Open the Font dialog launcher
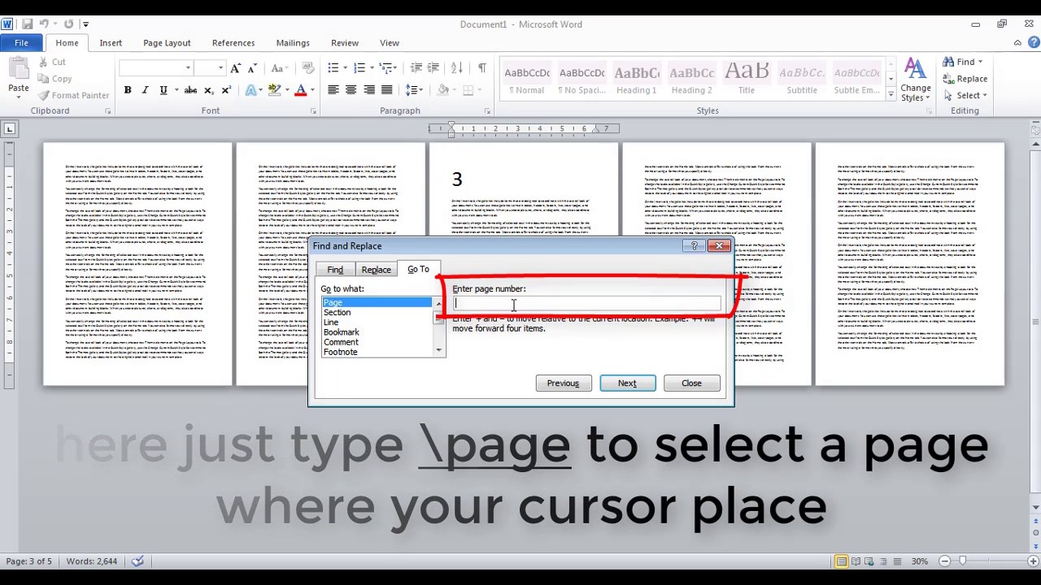Screen dimensions: 1041x585 tap(313, 110)
